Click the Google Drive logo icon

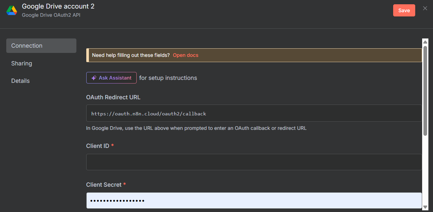click(12, 10)
